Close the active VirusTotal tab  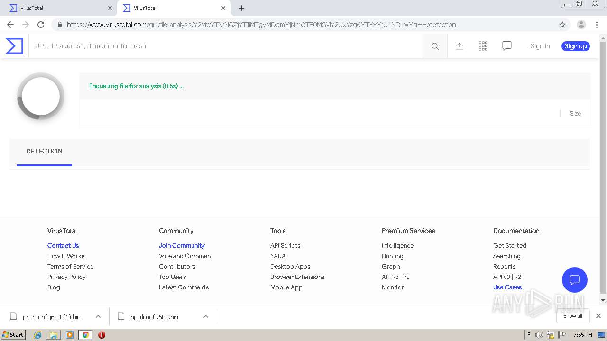coord(223,8)
